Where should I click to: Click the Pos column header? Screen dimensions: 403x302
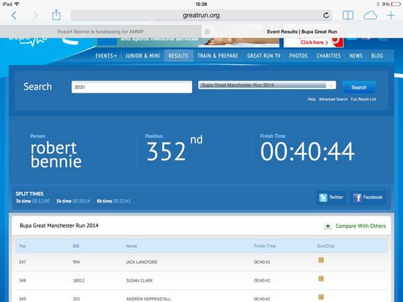[22, 246]
